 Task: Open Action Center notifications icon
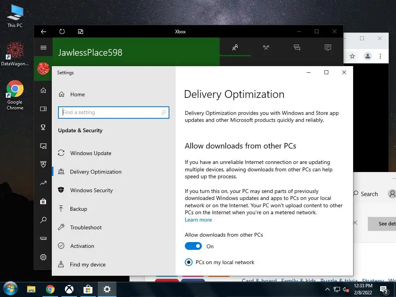pos(384,290)
